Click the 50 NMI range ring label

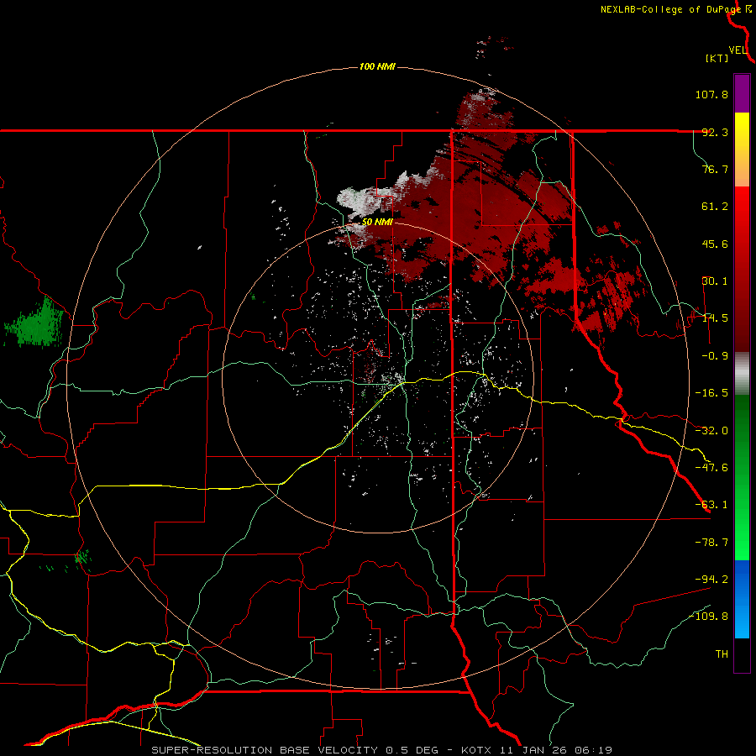377,223
